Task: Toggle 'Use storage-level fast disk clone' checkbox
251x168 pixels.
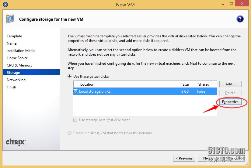Action: pyautogui.click(x=75, y=120)
